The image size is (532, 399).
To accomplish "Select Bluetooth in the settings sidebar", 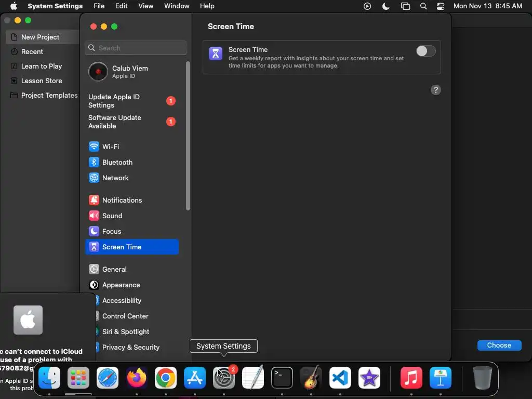I will (131, 162).
